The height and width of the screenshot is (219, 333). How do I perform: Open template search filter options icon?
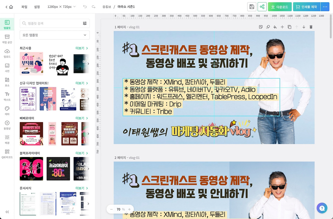pyautogui.click(x=85, y=23)
